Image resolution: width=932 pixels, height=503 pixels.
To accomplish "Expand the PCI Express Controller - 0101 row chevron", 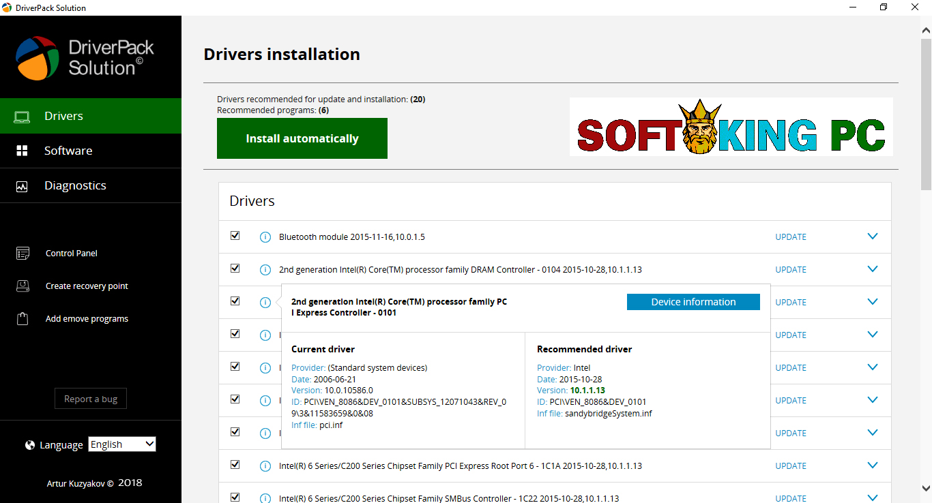I will [x=872, y=302].
